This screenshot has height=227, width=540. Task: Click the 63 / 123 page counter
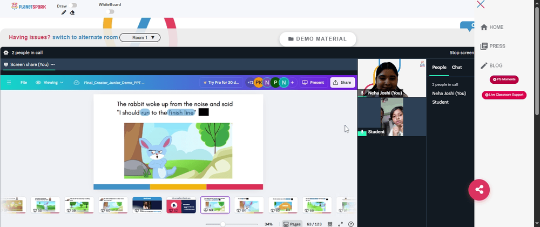[x=314, y=224]
